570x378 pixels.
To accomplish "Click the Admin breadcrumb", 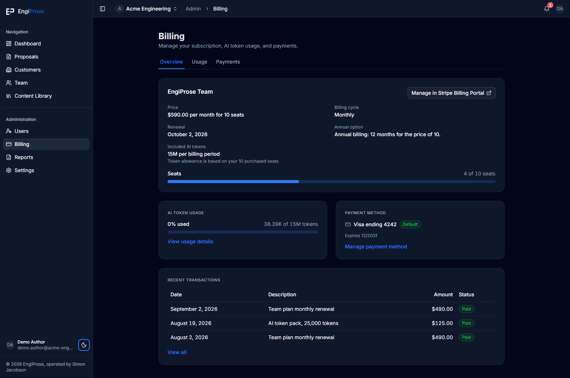I will pyautogui.click(x=193, y=9).
